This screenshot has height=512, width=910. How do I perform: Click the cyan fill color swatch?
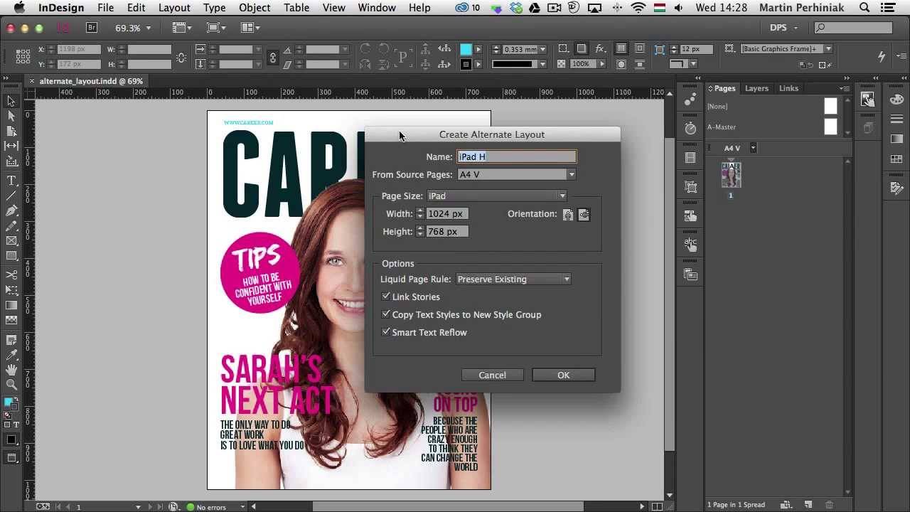(x=466, y=49)
